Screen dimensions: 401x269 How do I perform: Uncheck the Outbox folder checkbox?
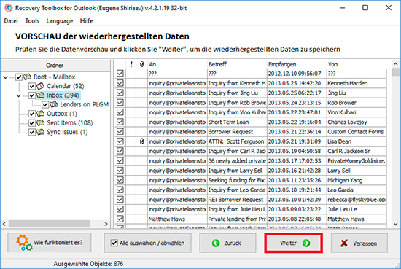(32, 114)
